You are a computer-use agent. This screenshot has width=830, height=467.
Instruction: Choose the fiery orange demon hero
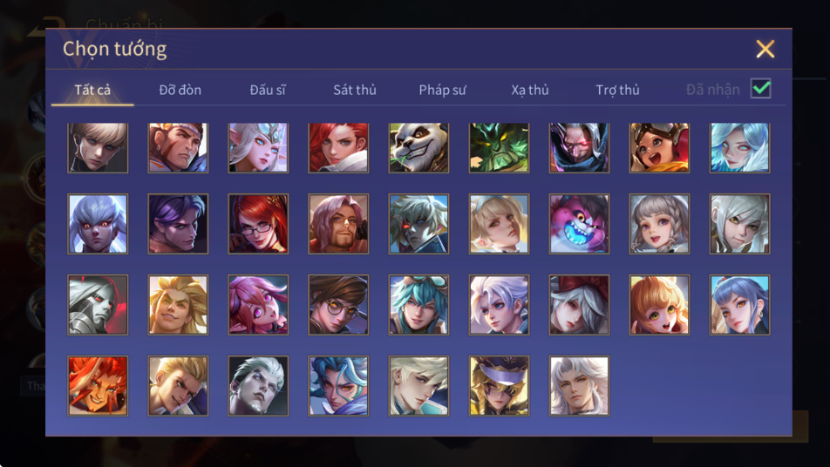pyautogui.click(x=98, y=386)
